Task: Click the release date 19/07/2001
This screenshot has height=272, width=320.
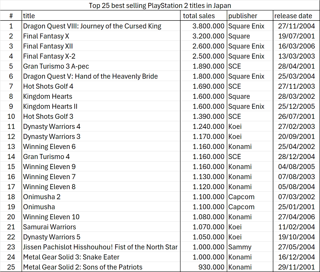Action: (296, 36)
